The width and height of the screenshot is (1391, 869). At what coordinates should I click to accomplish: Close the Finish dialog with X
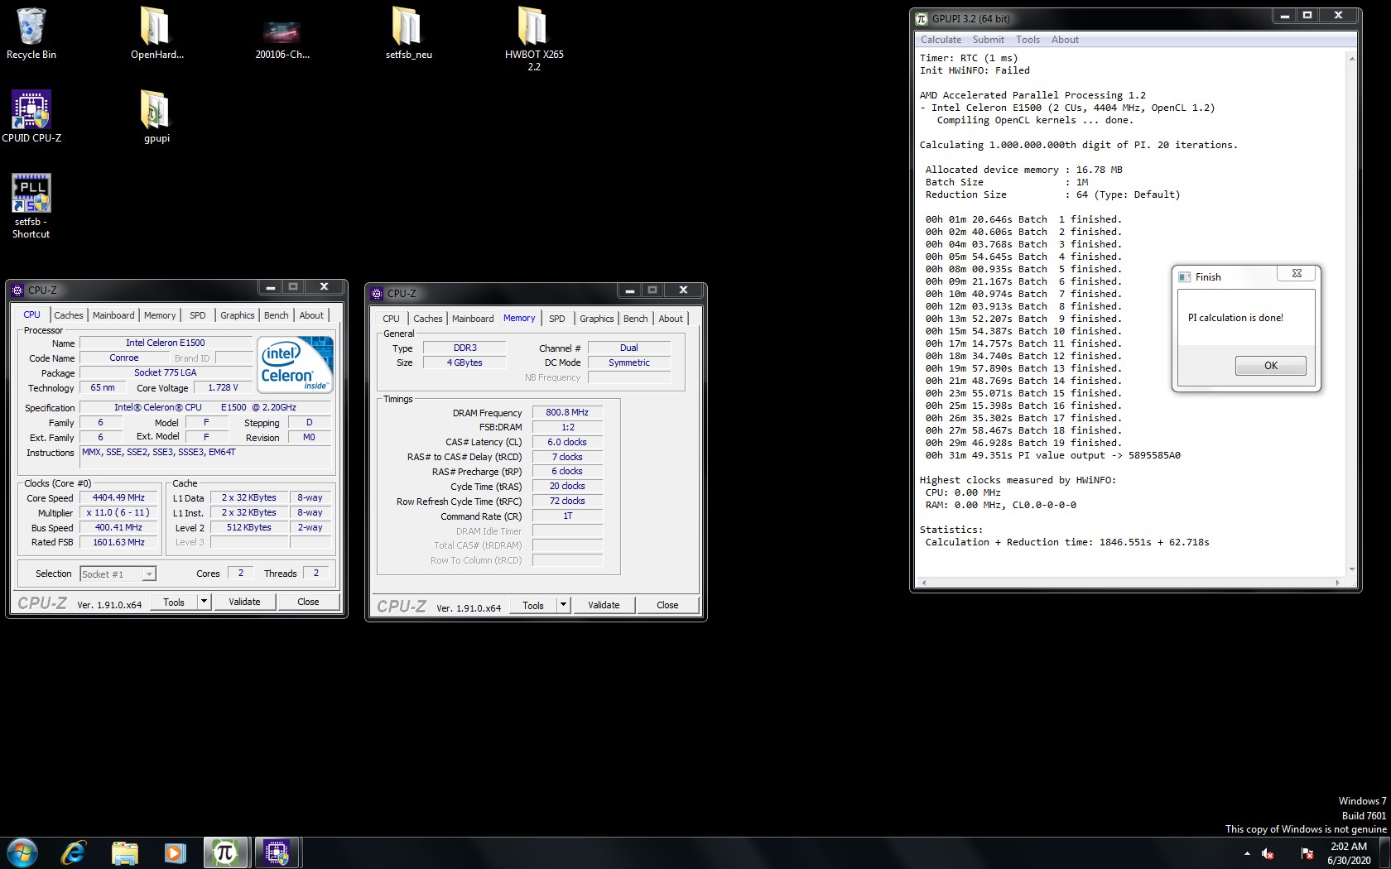pyautogui.click(x=1297, y=273)
